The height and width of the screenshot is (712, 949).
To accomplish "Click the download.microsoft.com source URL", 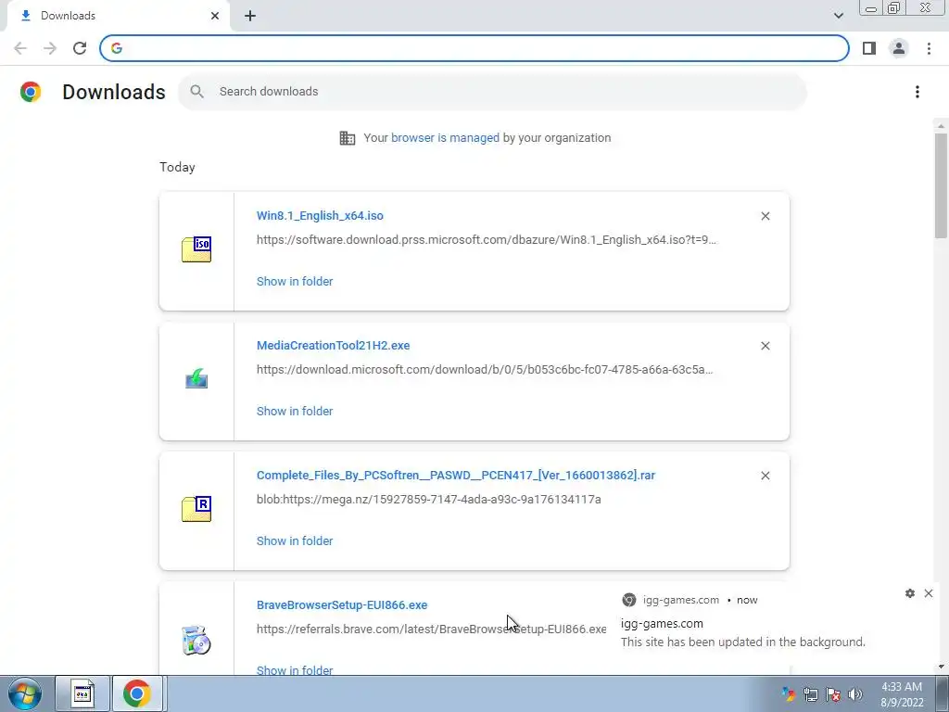I will (x=485, y=370).
